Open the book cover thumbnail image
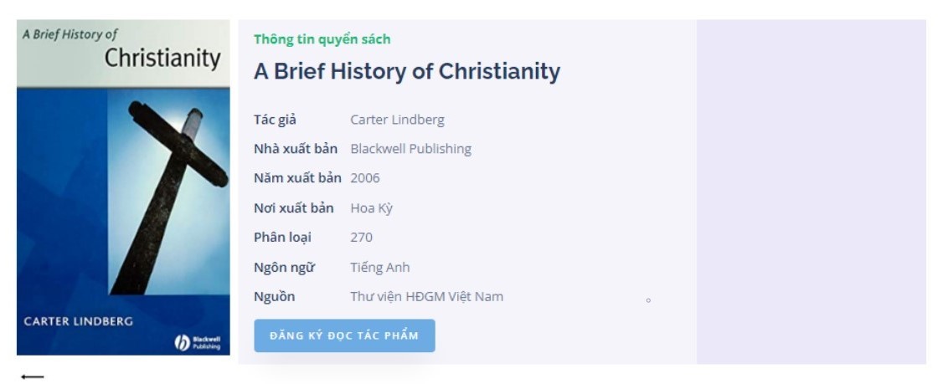 [x=123, y=187]
